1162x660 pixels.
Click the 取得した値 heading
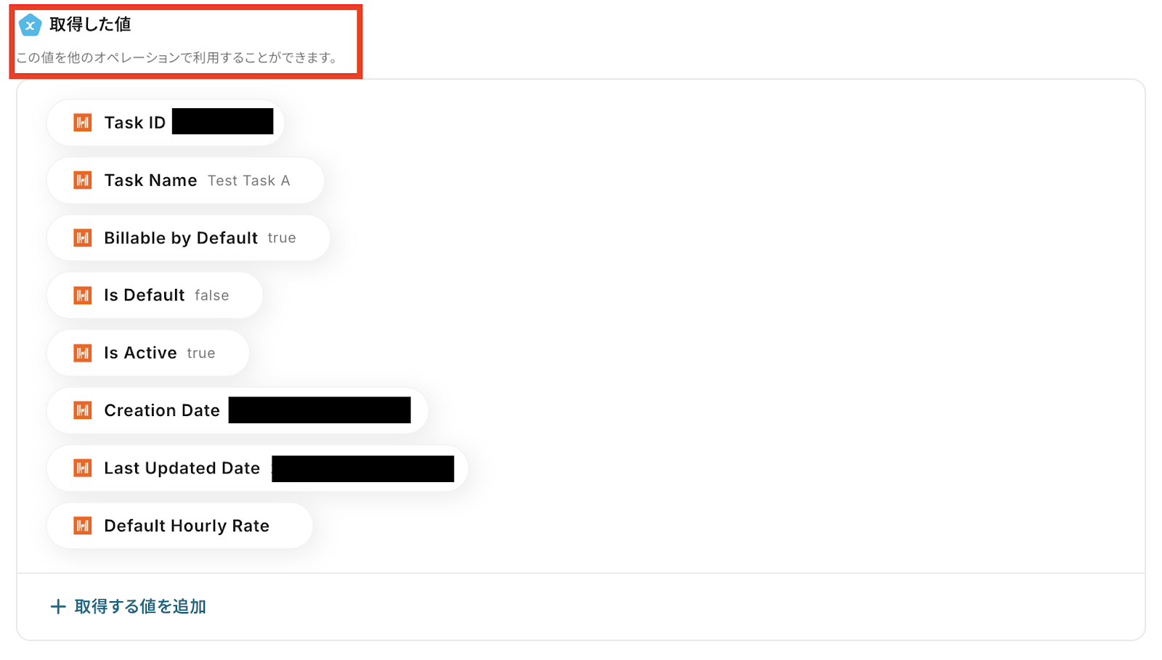click(90, 25)
